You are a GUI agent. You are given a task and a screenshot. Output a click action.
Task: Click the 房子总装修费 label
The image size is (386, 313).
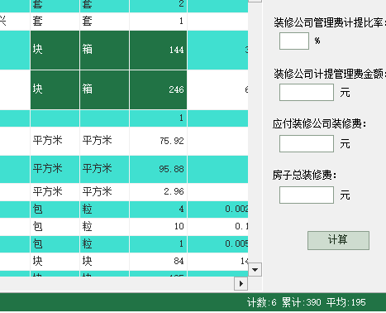tap(304, 175)
